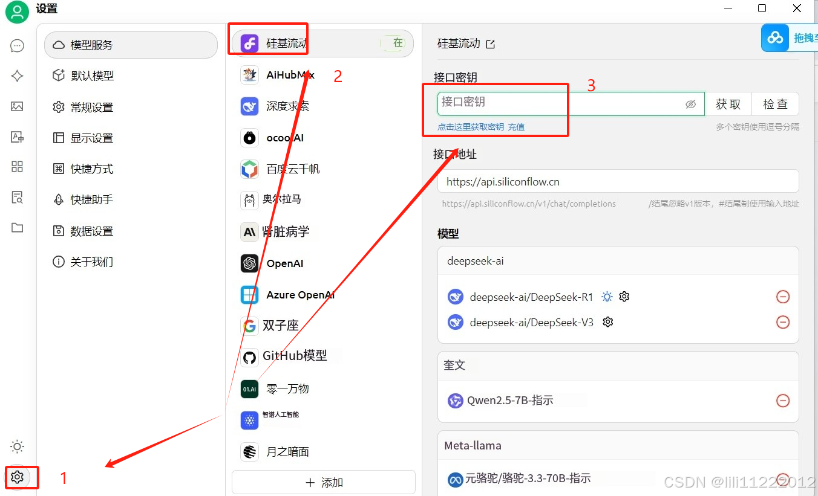Select the GitHub模型 provider
The height and width of the screenshot is (496, 818).
[322, 356]
